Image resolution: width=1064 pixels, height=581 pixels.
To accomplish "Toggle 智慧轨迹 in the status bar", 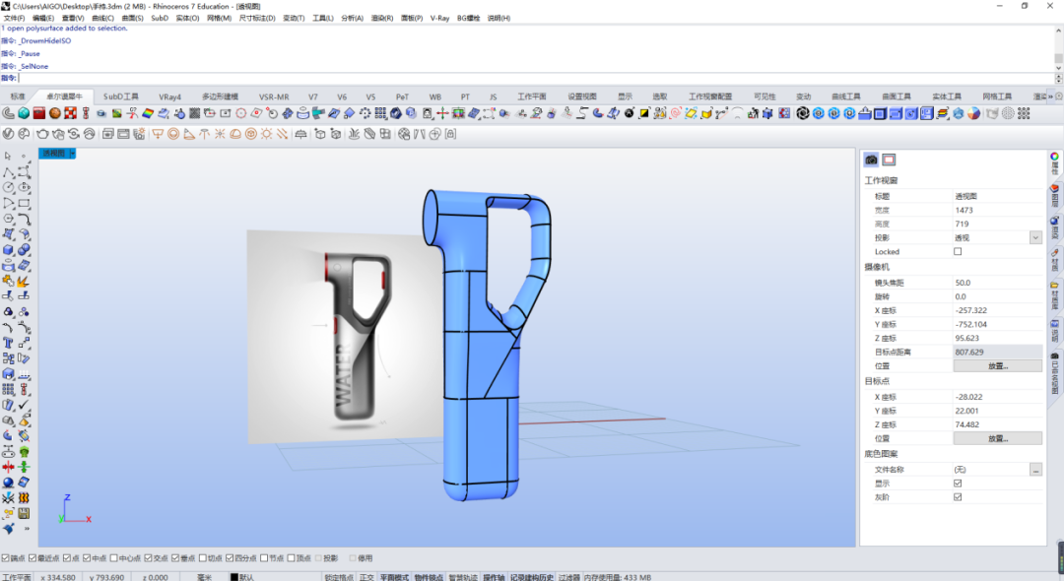I will pos(463,577).
